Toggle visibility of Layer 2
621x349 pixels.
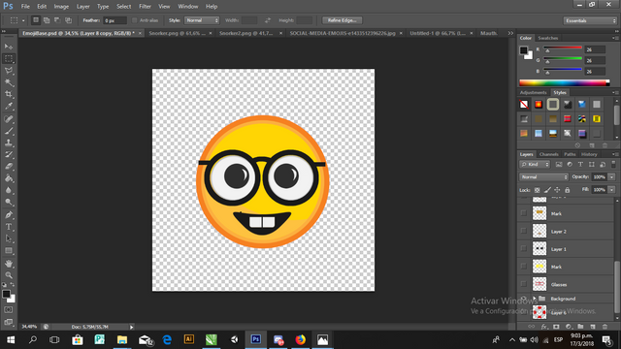[x=524, y=231]
